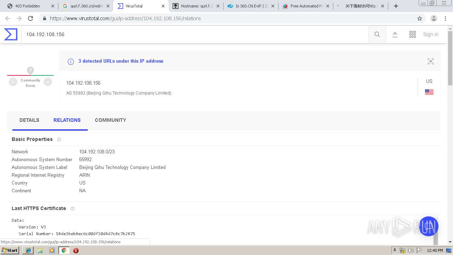
Task: Click the browser forward arrow
Action: tap(19, 18)
